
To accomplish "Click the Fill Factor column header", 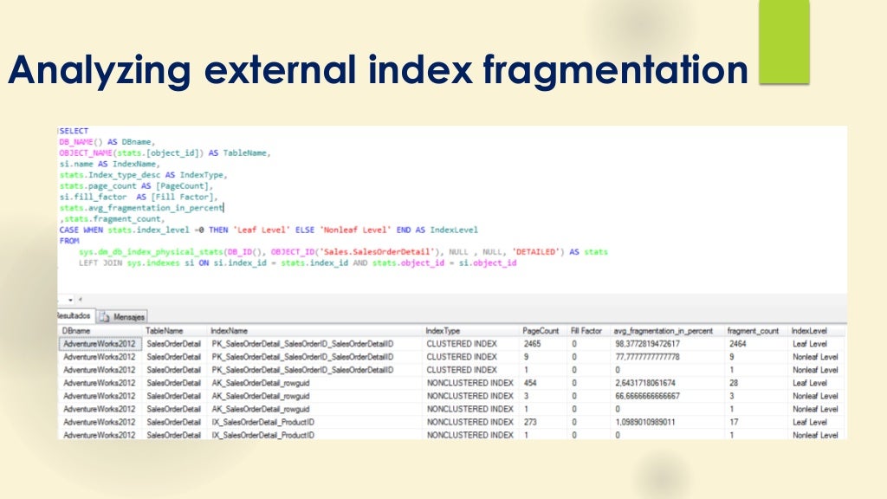I will coord(586,331).
